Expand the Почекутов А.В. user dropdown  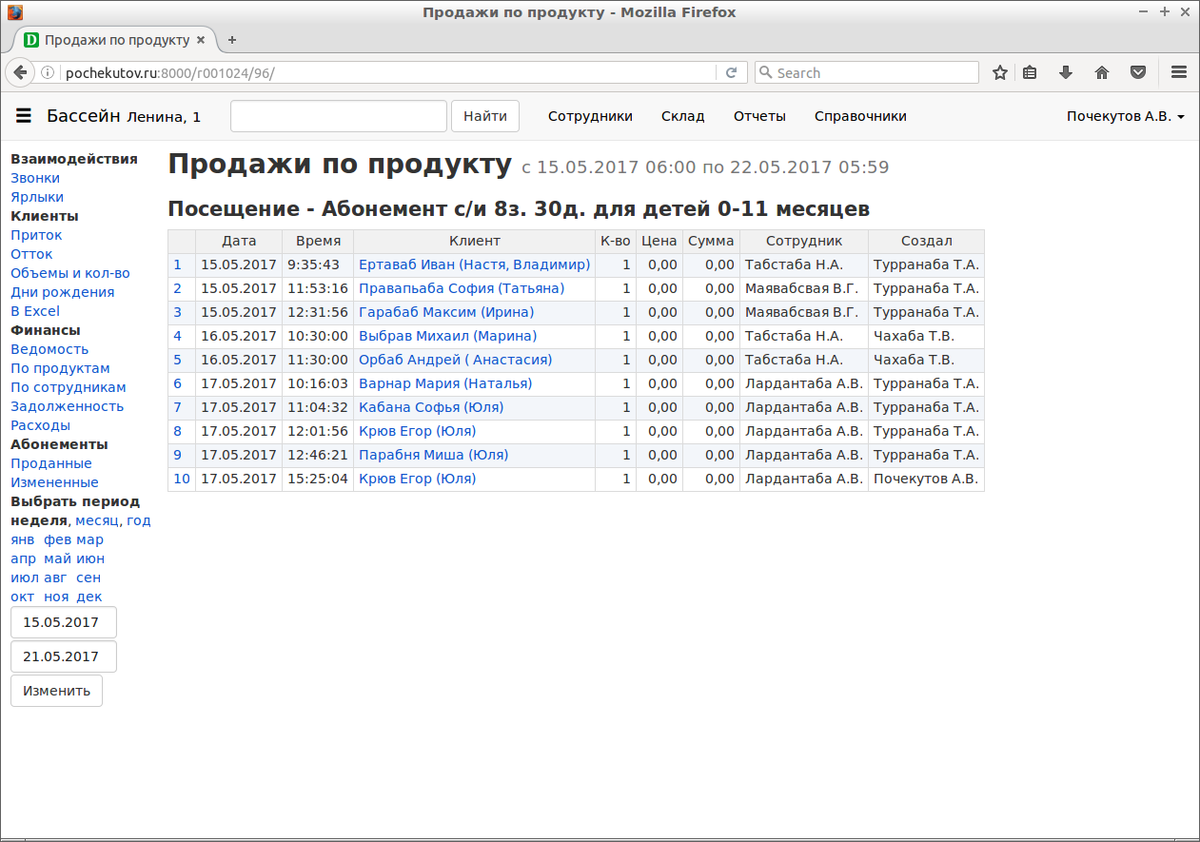point(1125,116)
